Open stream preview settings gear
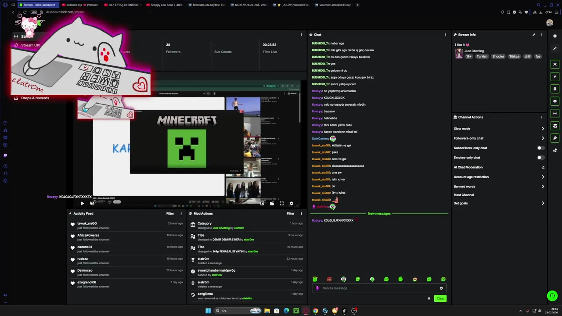The height and width of the screenshot is (316, 562). 291,203
